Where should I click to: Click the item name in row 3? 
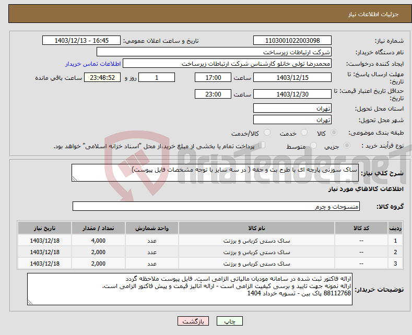click(x=256, y=264)
